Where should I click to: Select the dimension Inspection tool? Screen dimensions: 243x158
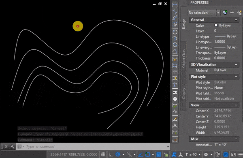pyautogui.click(x=175, y=105)
